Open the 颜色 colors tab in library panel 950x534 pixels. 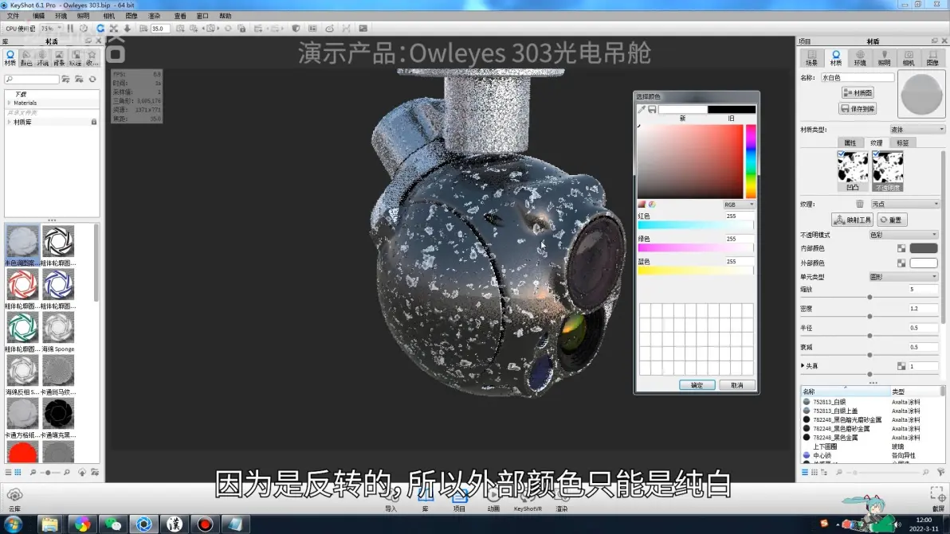click(x=26, y=58)
